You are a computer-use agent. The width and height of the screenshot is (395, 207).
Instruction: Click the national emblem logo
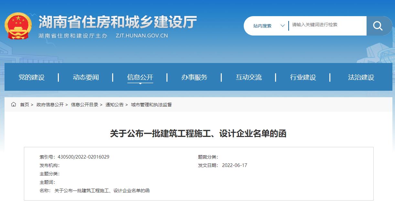click(18, 26)
